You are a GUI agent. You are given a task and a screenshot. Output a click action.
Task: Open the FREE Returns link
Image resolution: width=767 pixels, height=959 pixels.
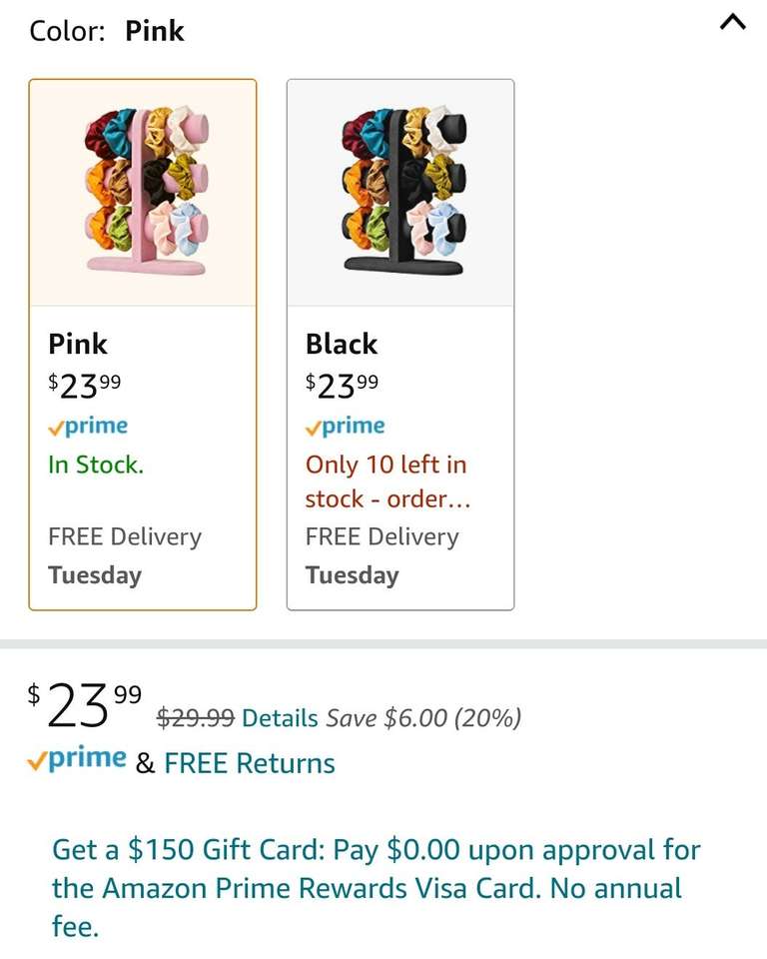click(250, 763)
